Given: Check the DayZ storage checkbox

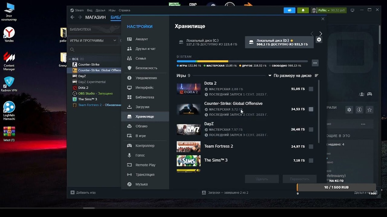Looking at the screenshot, I should click(x=311, y=130).
